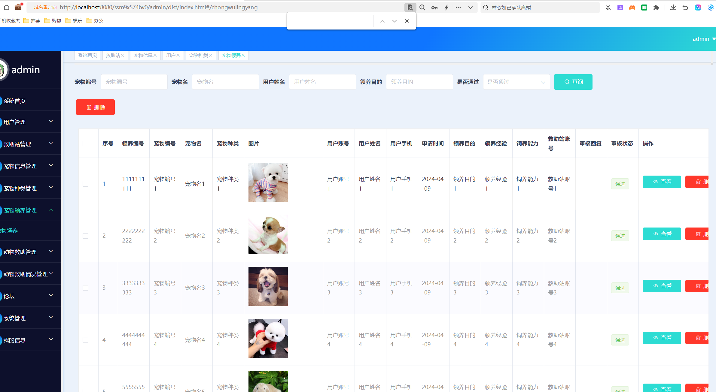
Task: Open 系统首页 in the sidebar menu
Action: pos(14,101)
